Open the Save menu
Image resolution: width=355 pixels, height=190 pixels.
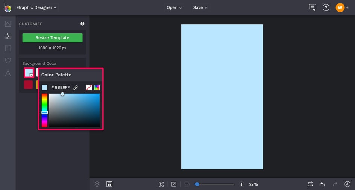click(x=200, y=7)
